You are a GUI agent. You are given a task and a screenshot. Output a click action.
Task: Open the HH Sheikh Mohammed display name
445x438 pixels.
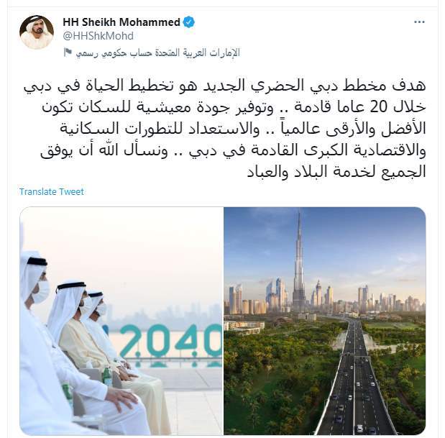(121, 22)
